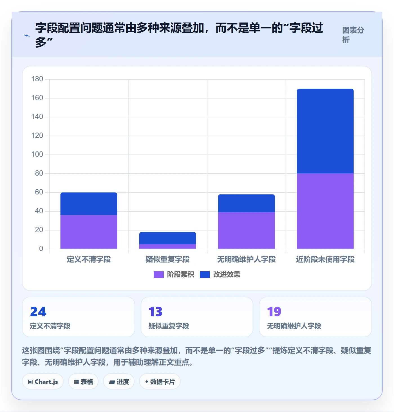The image size is (394, 412).
Task: Click the purple 阶段累积 legend swatch
Action: coord(158,275)
